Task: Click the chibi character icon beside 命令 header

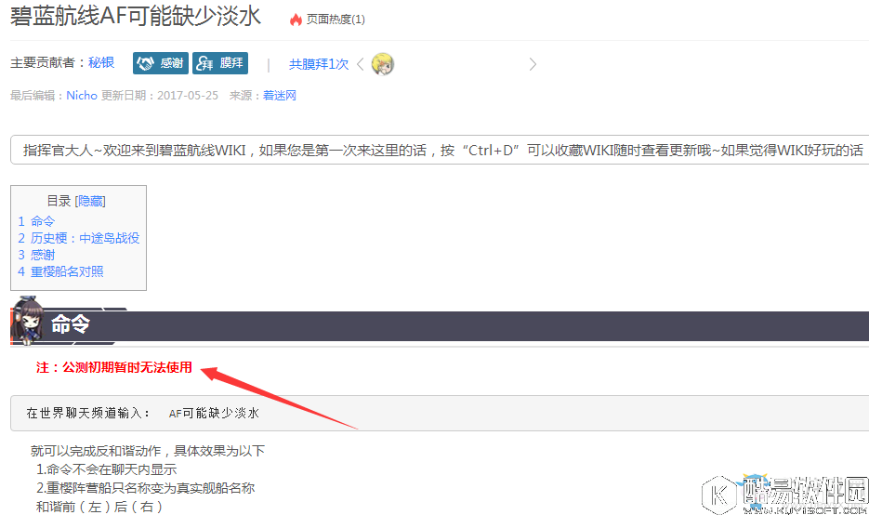Action: pyautogui.click(x=27, y=321)
